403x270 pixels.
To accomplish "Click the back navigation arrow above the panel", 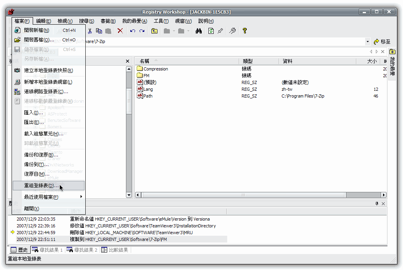I will tap(371, 51).
